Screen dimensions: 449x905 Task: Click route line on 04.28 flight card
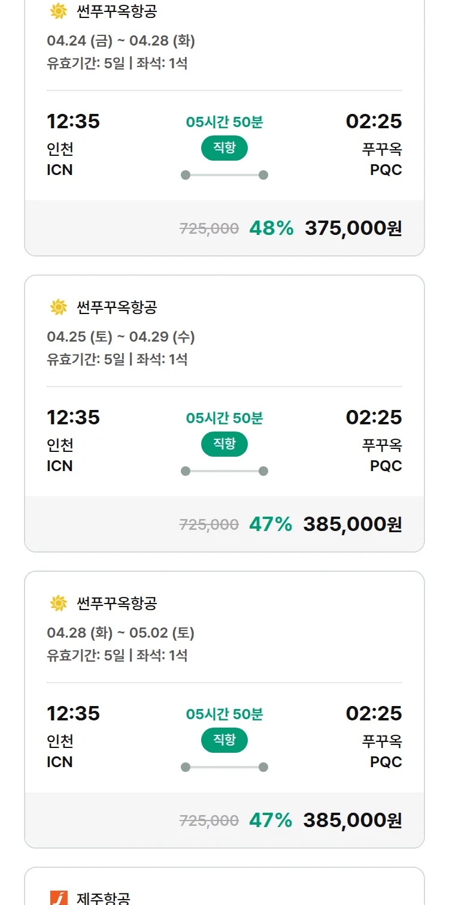pos(224,767)
